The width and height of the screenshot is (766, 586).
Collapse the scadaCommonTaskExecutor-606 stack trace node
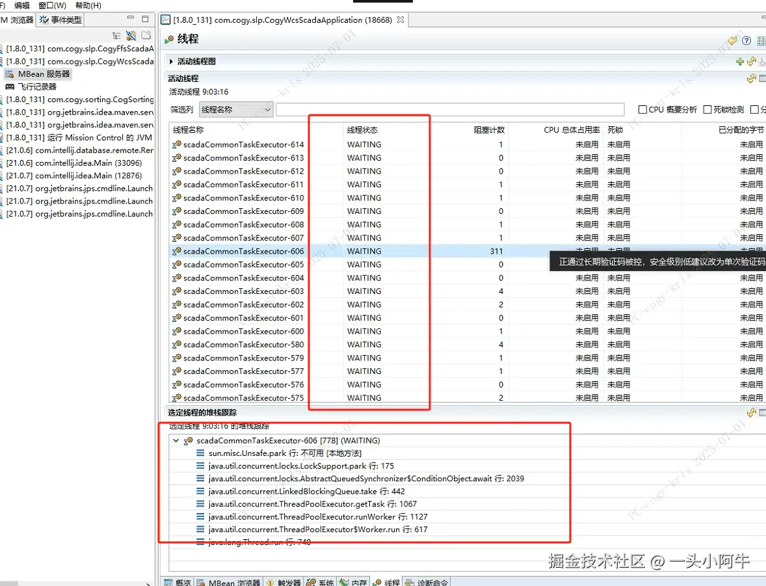click(176, 441)
